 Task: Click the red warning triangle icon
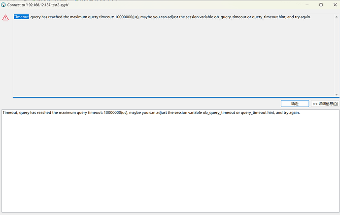tap(5, 17)
